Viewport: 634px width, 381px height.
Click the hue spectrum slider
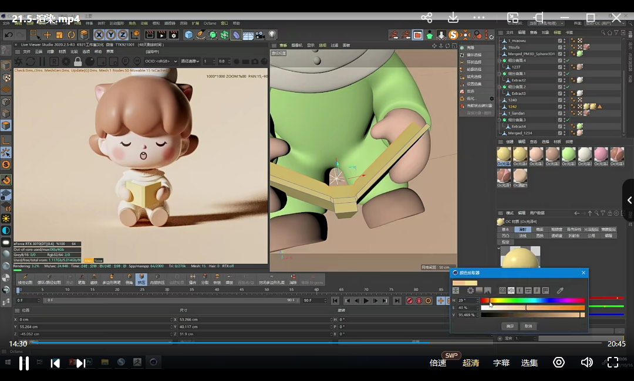(x=533, y=300)
